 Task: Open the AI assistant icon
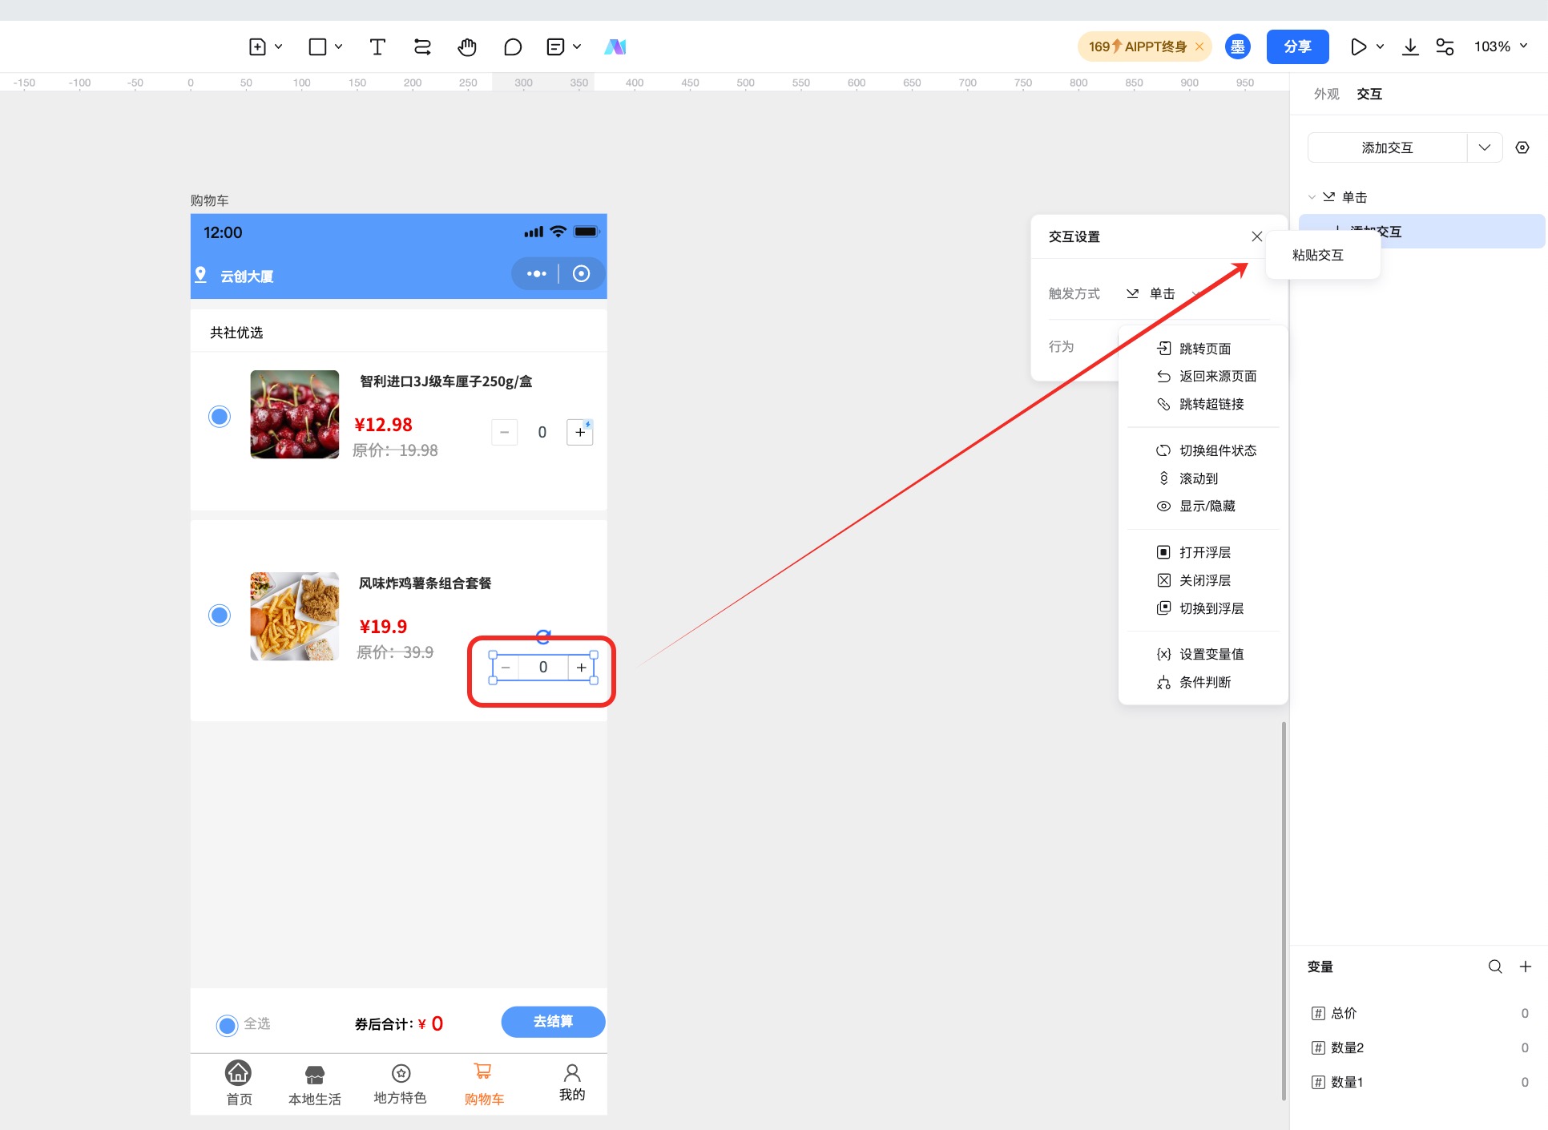[615, 46]
